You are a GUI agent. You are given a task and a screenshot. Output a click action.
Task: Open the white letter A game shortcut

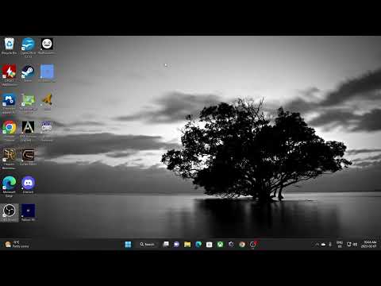(28, 131)
